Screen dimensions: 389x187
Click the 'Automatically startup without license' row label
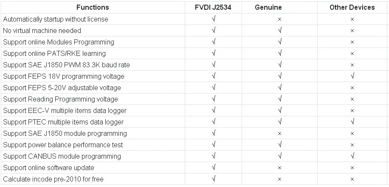click(56, 19)
